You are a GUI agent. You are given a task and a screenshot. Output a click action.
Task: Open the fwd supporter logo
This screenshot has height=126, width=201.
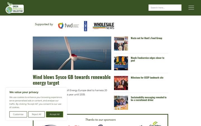pos(68,25)
